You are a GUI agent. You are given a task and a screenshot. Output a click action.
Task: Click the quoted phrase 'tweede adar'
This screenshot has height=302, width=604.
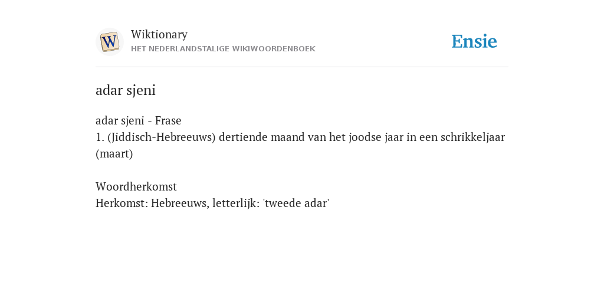pos(296,203)
